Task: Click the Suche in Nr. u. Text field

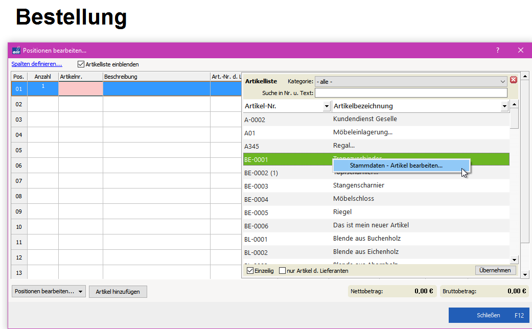Action: pos(411,92)
